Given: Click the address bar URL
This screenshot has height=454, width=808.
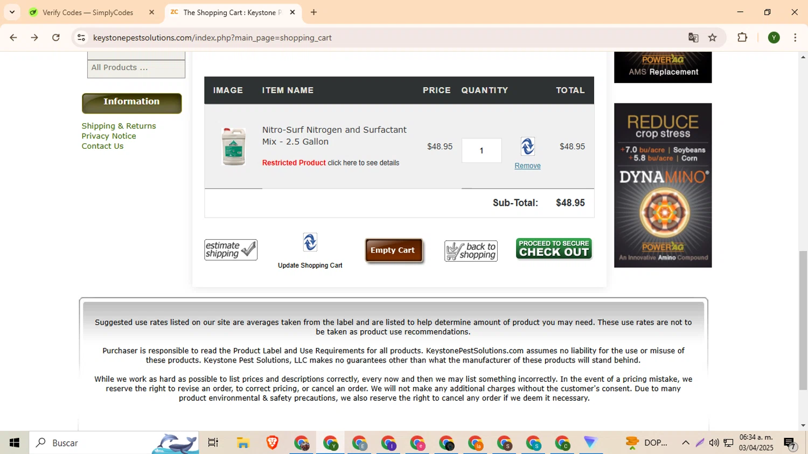Looking at the screenshot, I should pos(212,38).
